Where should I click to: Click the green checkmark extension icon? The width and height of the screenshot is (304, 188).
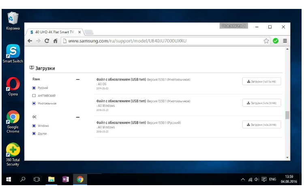pyautogui.click(x=276, y=41)
